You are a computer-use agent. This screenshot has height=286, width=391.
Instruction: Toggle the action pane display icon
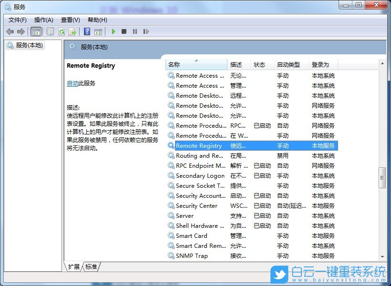[98, 31]
